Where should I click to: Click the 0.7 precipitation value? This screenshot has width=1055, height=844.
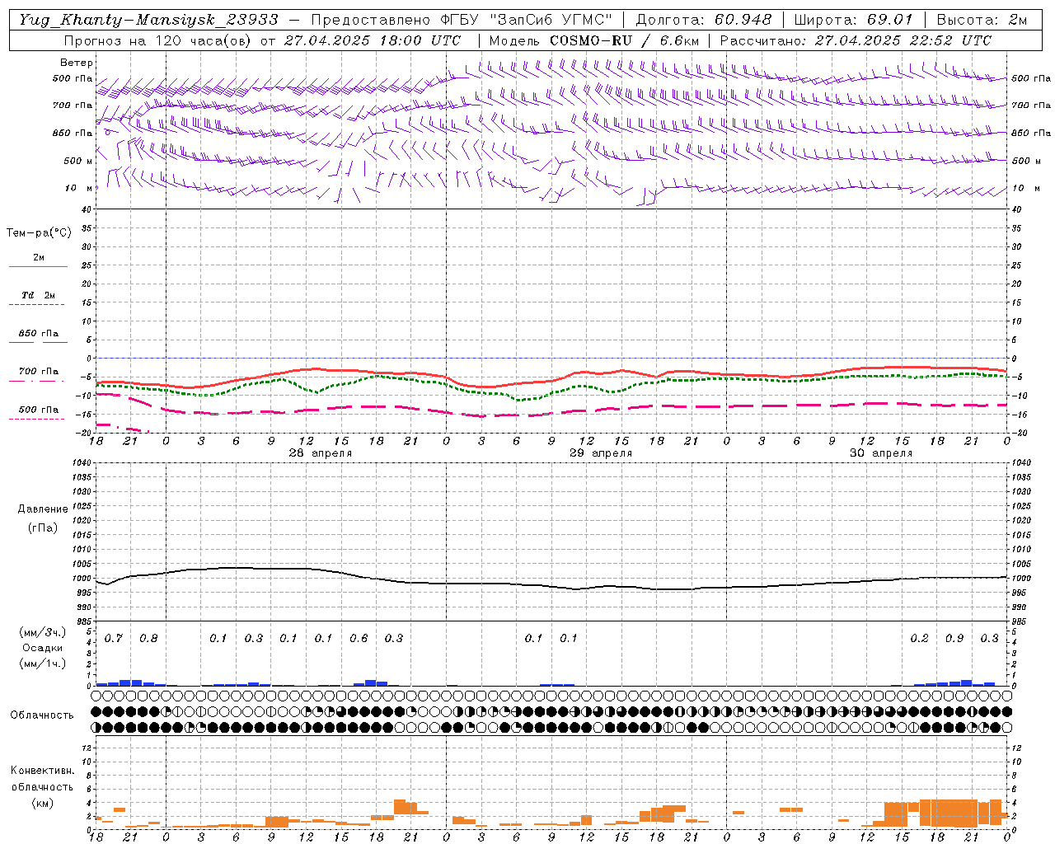click(x=114, y=639)
